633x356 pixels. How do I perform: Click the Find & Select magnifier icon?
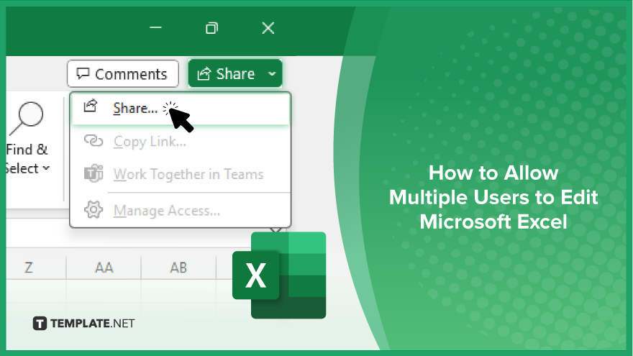point(27,118)
